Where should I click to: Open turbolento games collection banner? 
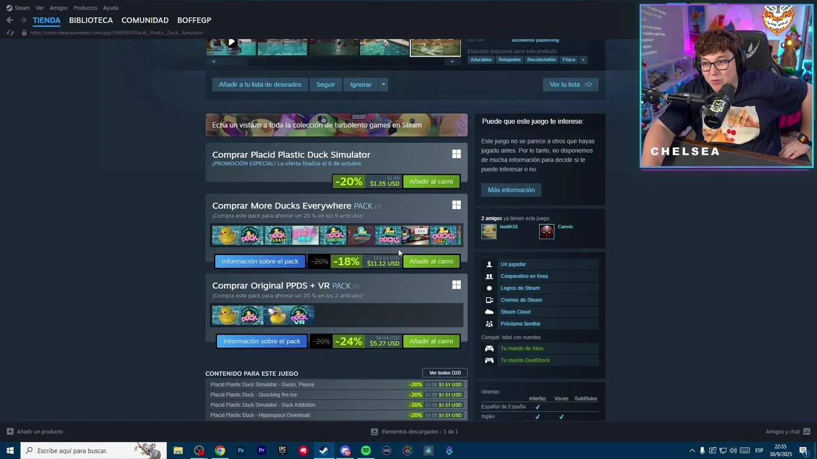coord(336,125)
